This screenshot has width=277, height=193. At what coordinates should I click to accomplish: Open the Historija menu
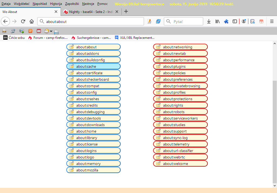[x=56, y=4]
